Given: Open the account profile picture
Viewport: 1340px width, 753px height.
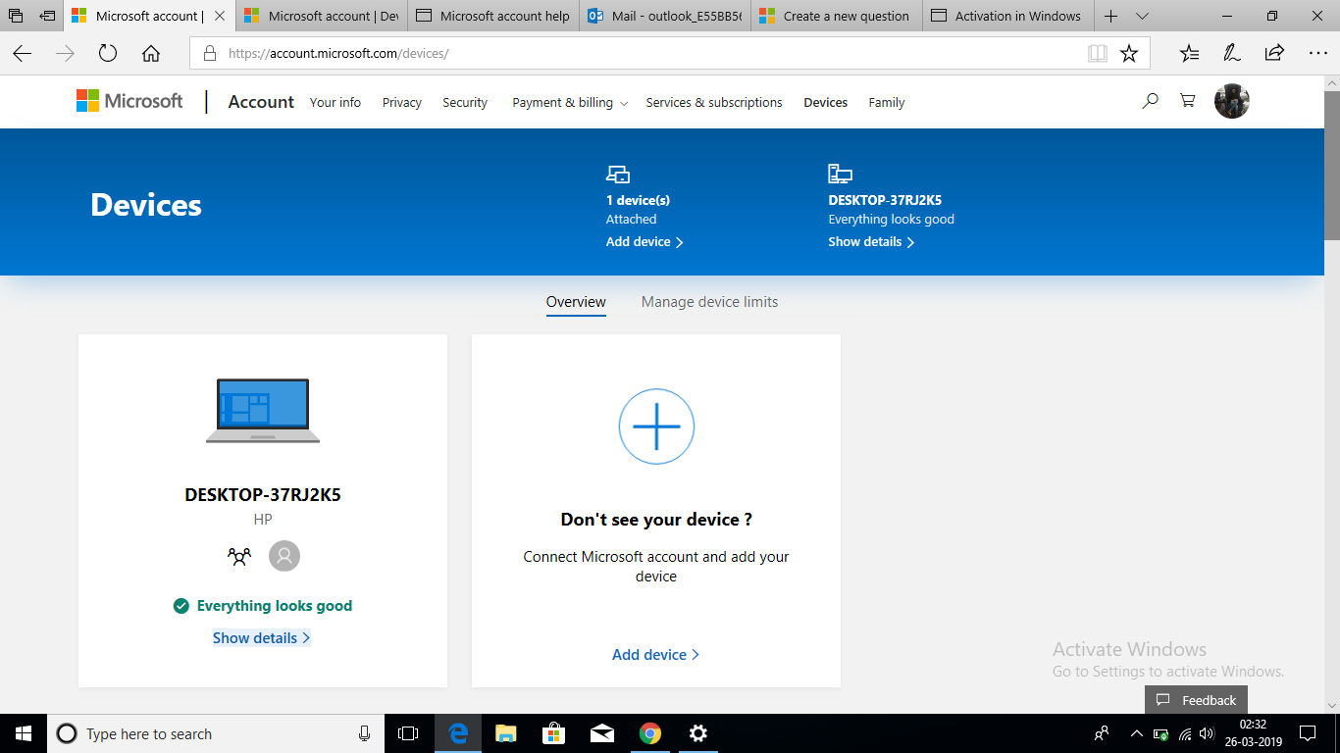Looking at the screenshot, I should 1232,101.
